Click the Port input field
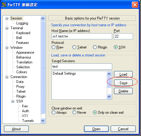This screenshot has height=136, width=141. pyautogui.click(x=123, y=36)
